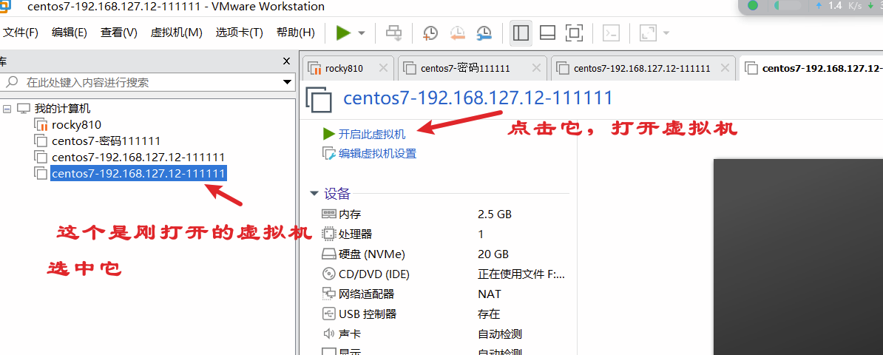Image resolution: width=883 pixels, height=355 pixels.
Task: Open the snapshot manager icon
Action: point(484,33)
